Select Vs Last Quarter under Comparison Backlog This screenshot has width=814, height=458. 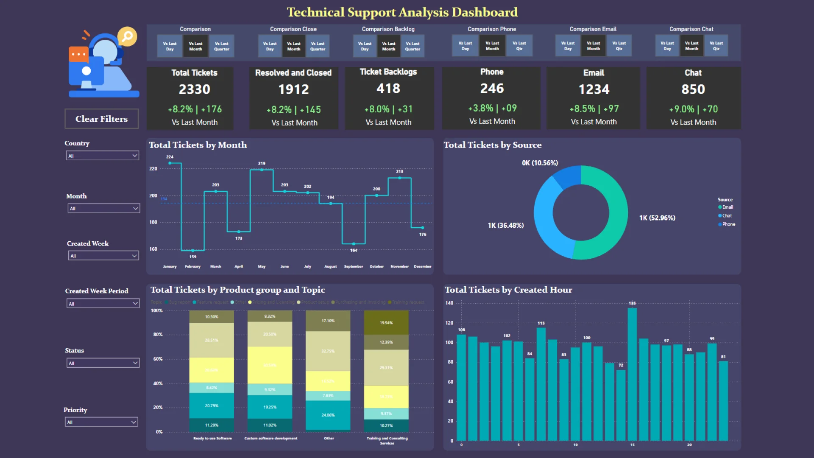(413, 46)
